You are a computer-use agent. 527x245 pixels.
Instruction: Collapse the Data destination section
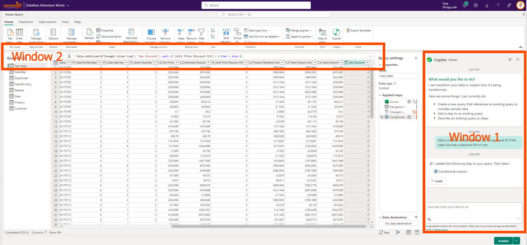(380, 218)
